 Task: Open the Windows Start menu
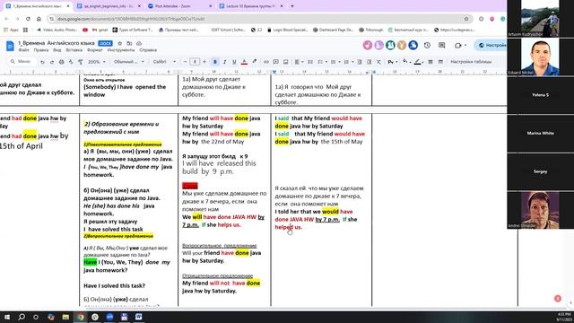pos(7,317)
